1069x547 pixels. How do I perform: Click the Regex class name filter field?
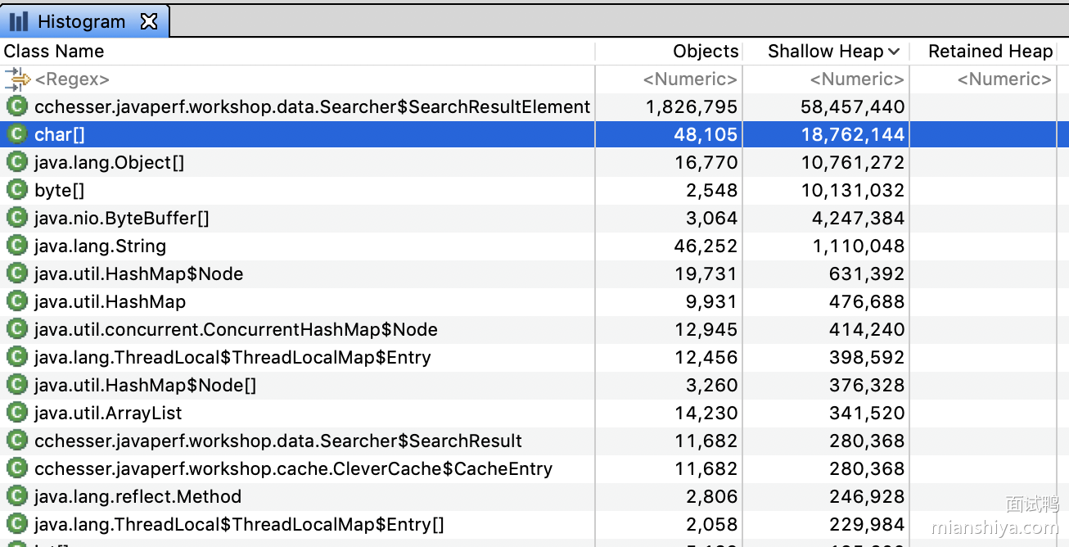pyautogui.click(x=311, y=79)
